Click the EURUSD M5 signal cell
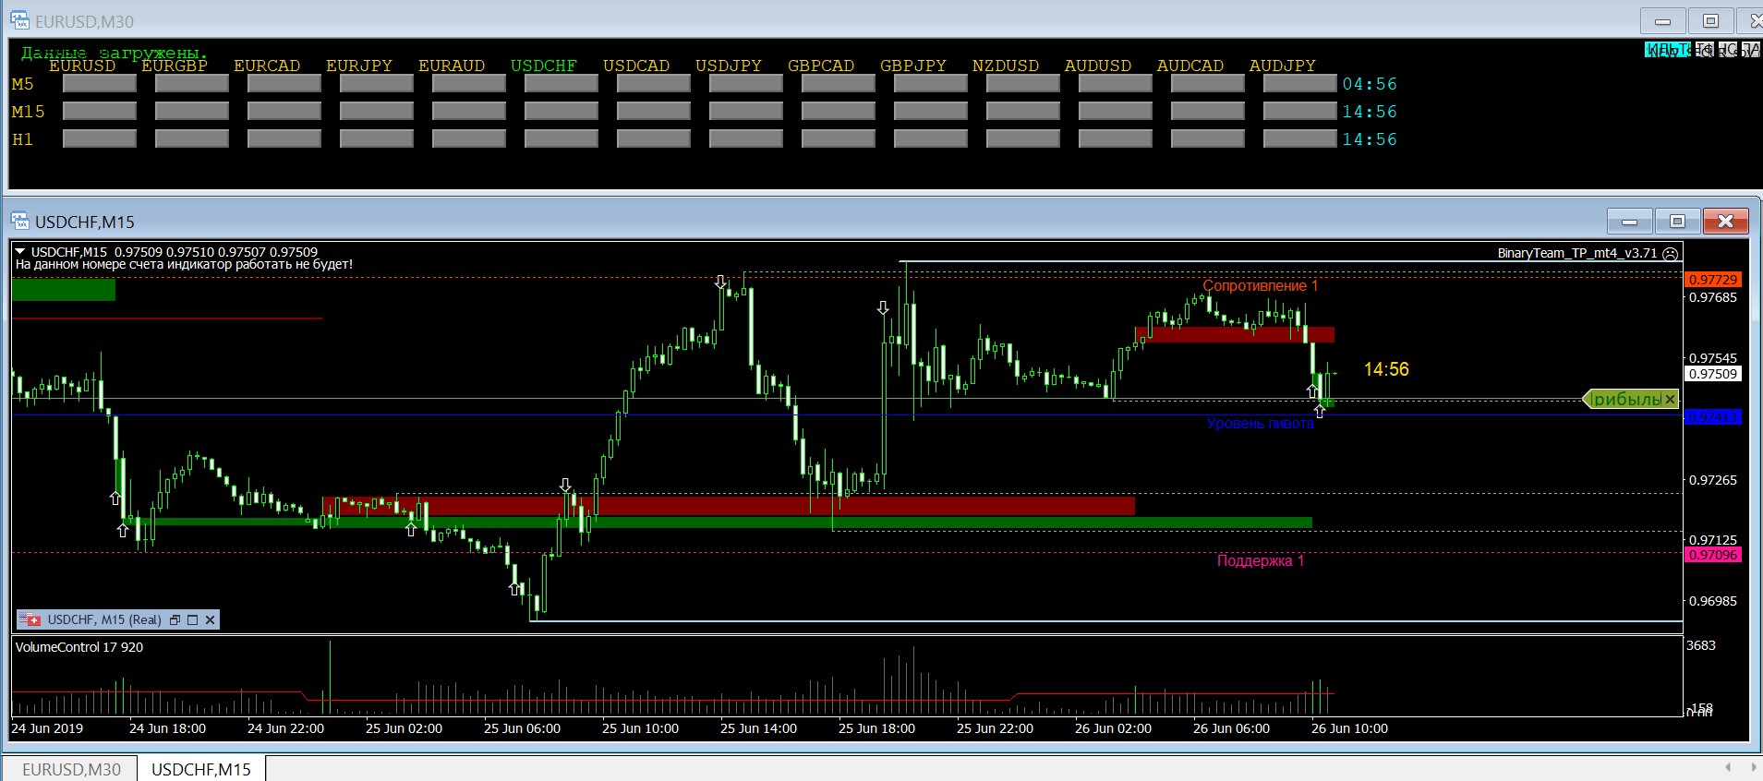The width and height of the screenshot is (1763, 781). 99,84
